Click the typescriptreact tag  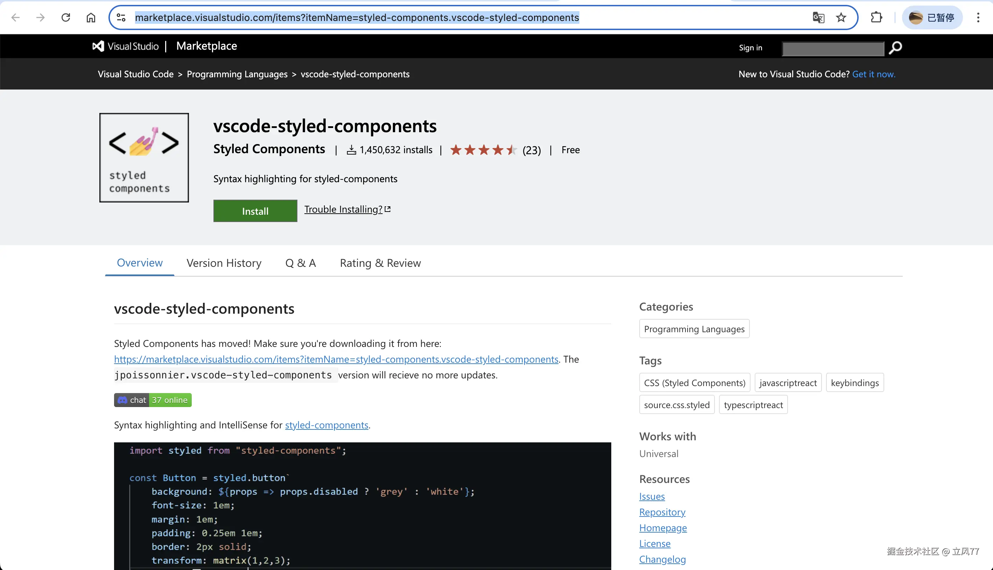(753, 405)
